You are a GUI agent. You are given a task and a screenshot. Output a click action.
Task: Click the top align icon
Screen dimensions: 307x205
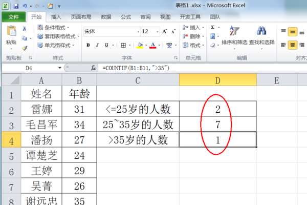(x=283, y=31)
